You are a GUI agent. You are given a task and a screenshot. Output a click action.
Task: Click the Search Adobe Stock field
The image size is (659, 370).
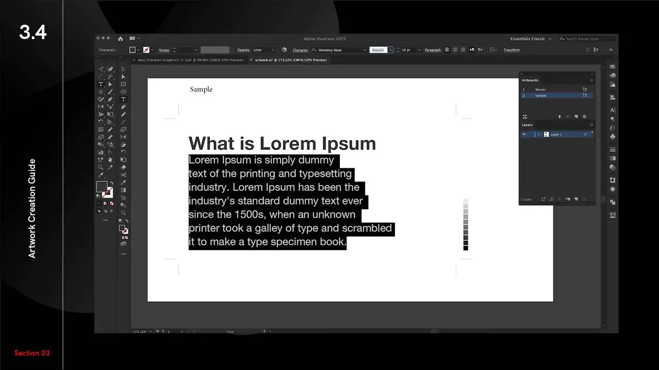point(587,39)
